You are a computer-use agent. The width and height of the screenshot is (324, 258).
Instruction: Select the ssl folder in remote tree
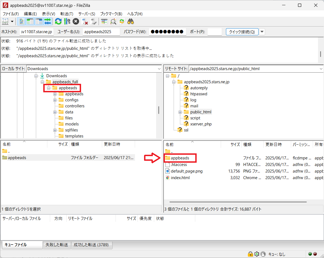[186, 130]
